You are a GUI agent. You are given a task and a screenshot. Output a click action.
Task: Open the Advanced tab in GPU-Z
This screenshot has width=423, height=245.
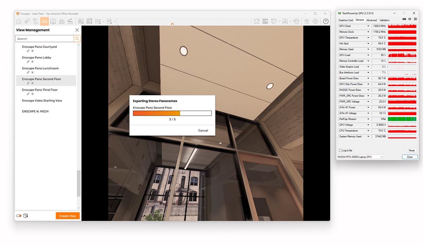tap(372, 20)
